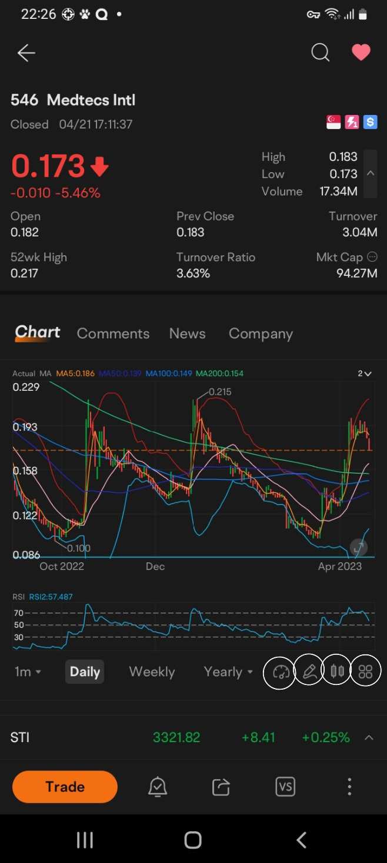387x863 pixels.
Task: Expand the MA indicator count dropdown
Action: [365, 374]
